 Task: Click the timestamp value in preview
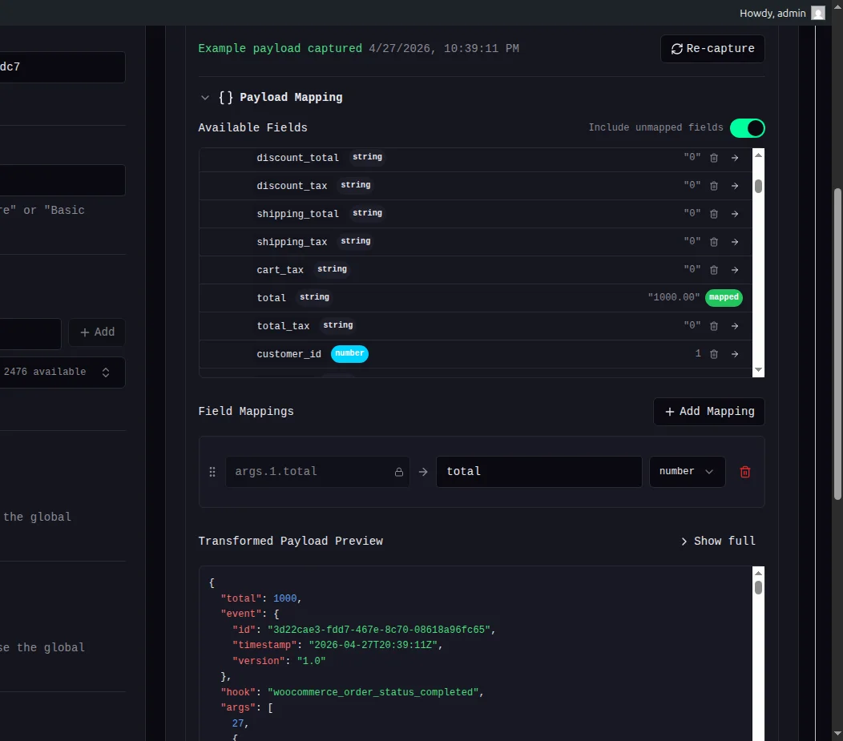pyautogui.click(x=373, y=645)
